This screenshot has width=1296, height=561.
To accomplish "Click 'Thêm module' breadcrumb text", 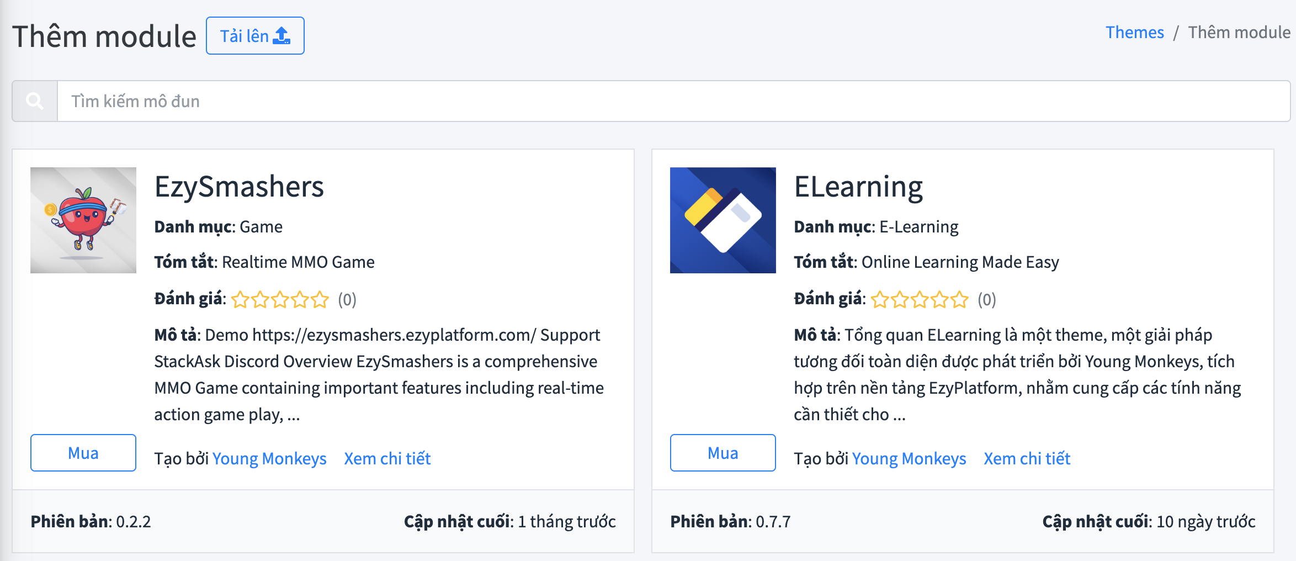I will point(1239,33).
